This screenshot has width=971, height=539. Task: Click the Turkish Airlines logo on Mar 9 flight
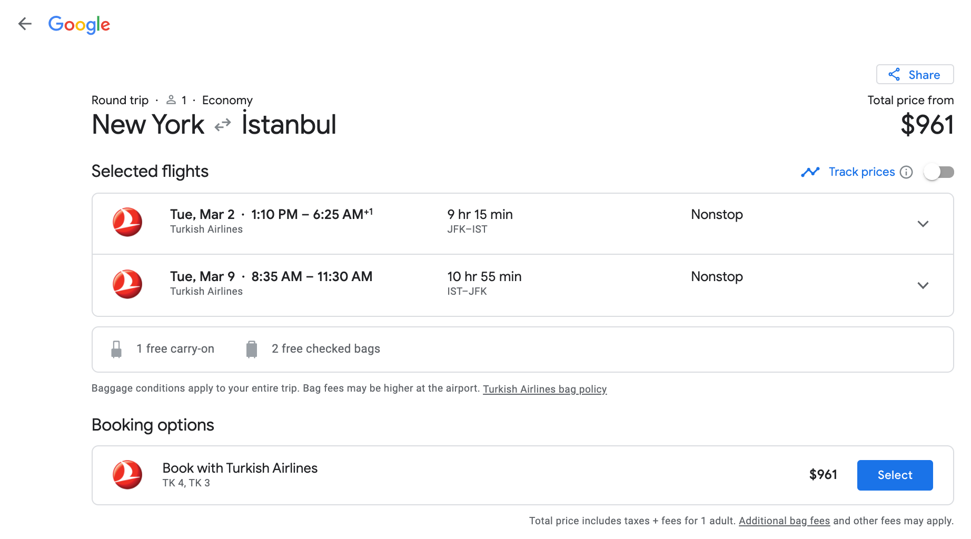coord(128,284)
